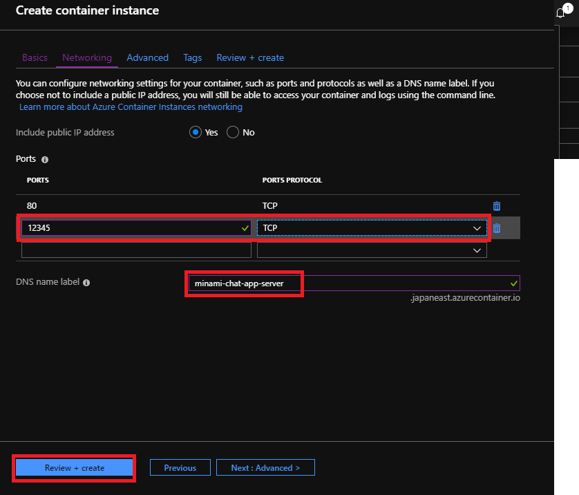Screen dimensions: 579x495
Task: Click the info icon beside Ports
Action: coord(45,160)
